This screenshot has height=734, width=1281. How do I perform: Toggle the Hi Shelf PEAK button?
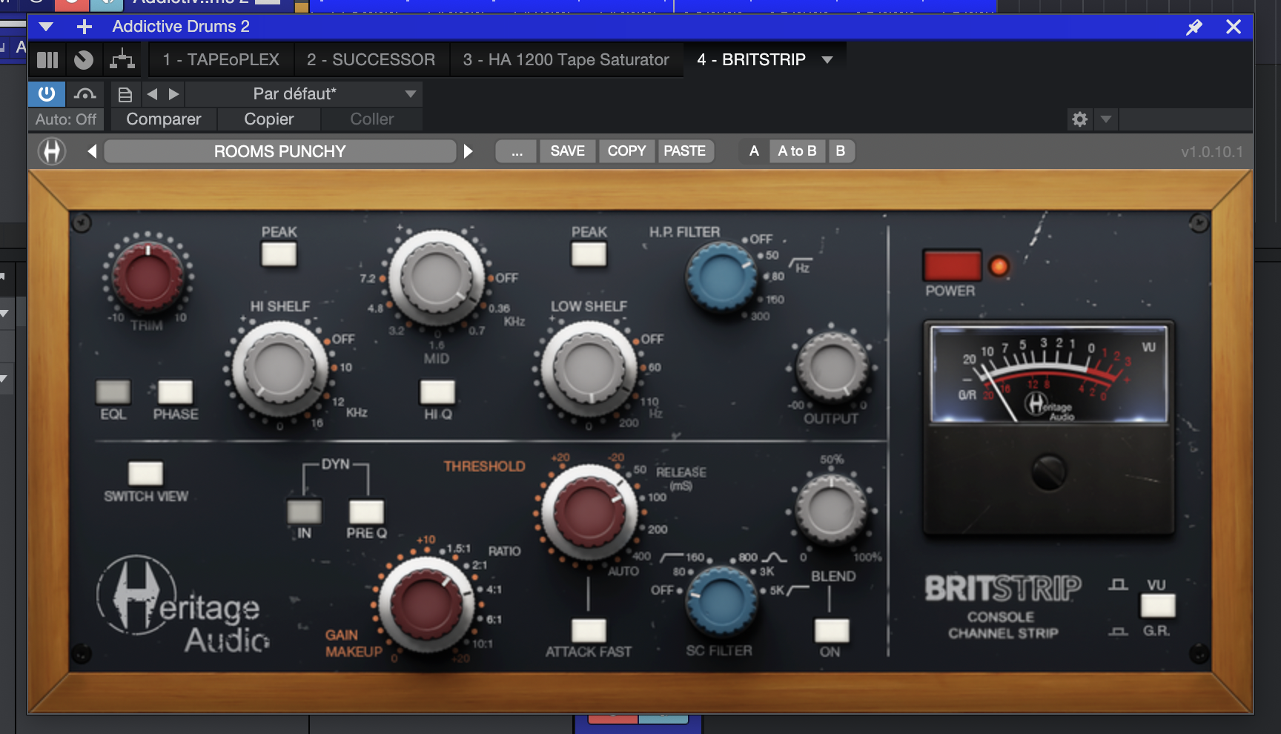(279, 254)
